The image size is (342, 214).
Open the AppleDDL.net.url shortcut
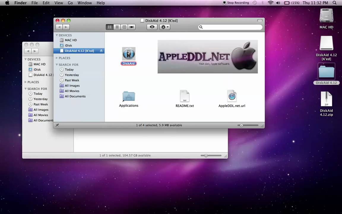point(232,96)
